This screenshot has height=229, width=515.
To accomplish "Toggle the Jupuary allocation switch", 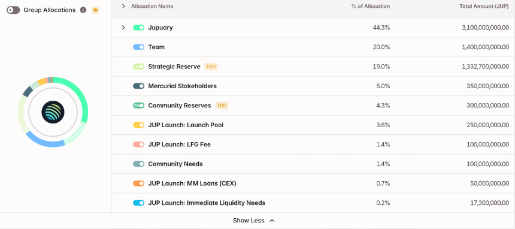I will click(x=138, y=28).
